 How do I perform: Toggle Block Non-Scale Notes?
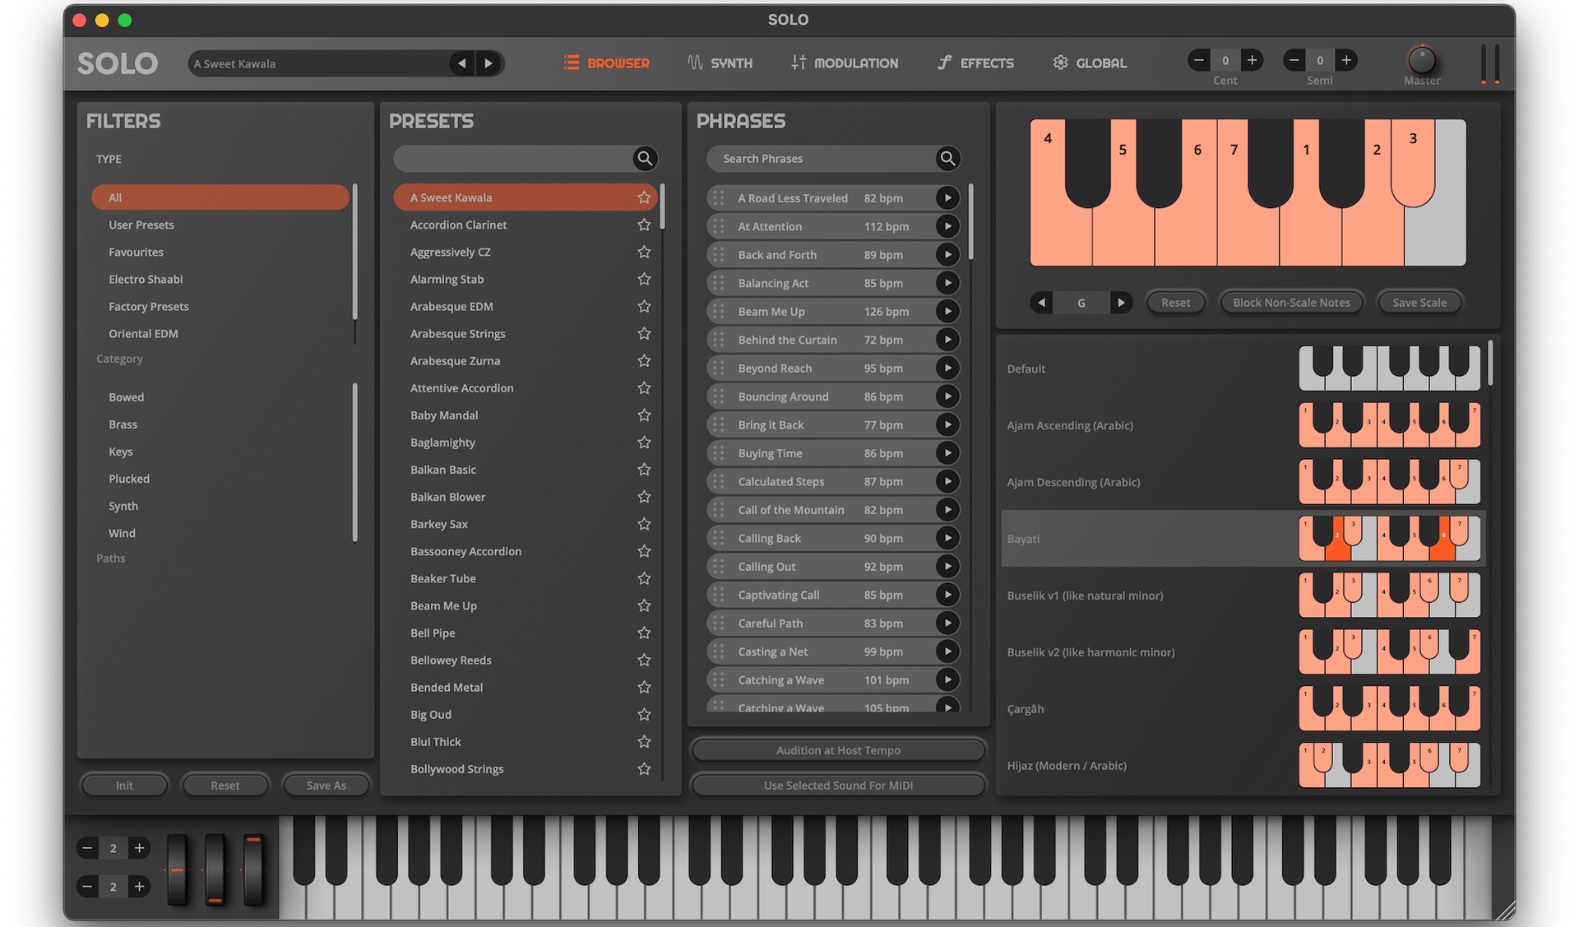point(1290,302)
